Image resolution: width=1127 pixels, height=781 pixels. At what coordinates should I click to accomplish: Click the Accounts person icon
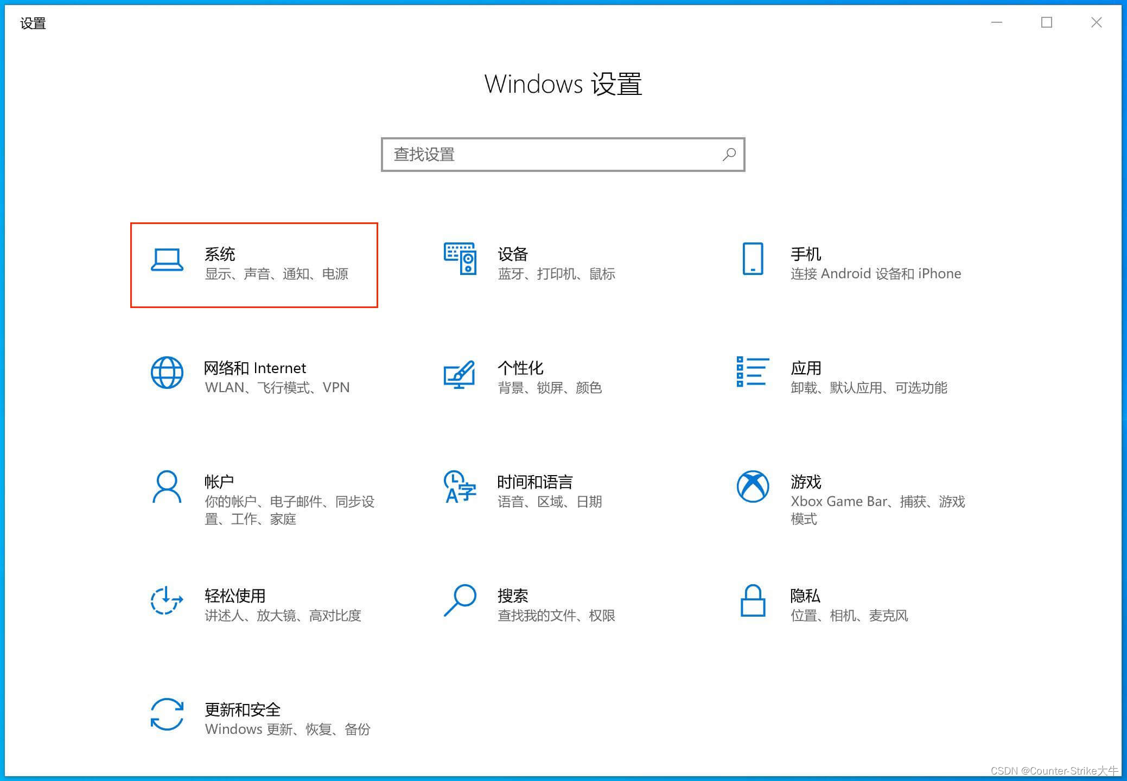click(167, 486)
